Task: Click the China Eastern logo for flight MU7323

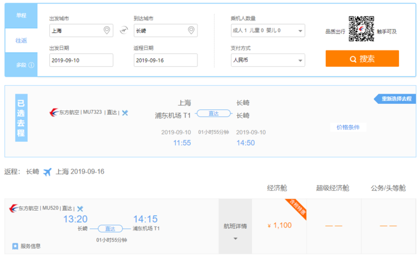Action: (55, 112)
